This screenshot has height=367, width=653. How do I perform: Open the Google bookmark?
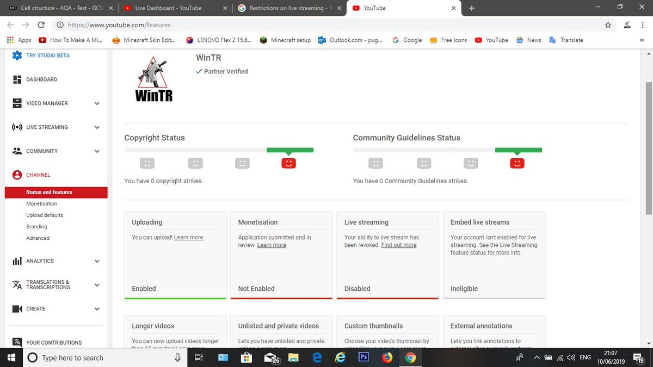coord(407,40)
